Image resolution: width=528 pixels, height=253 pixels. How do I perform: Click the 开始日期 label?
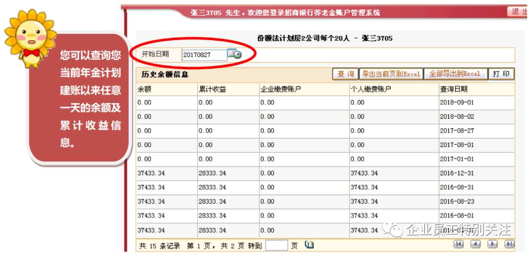coord(155,54)
